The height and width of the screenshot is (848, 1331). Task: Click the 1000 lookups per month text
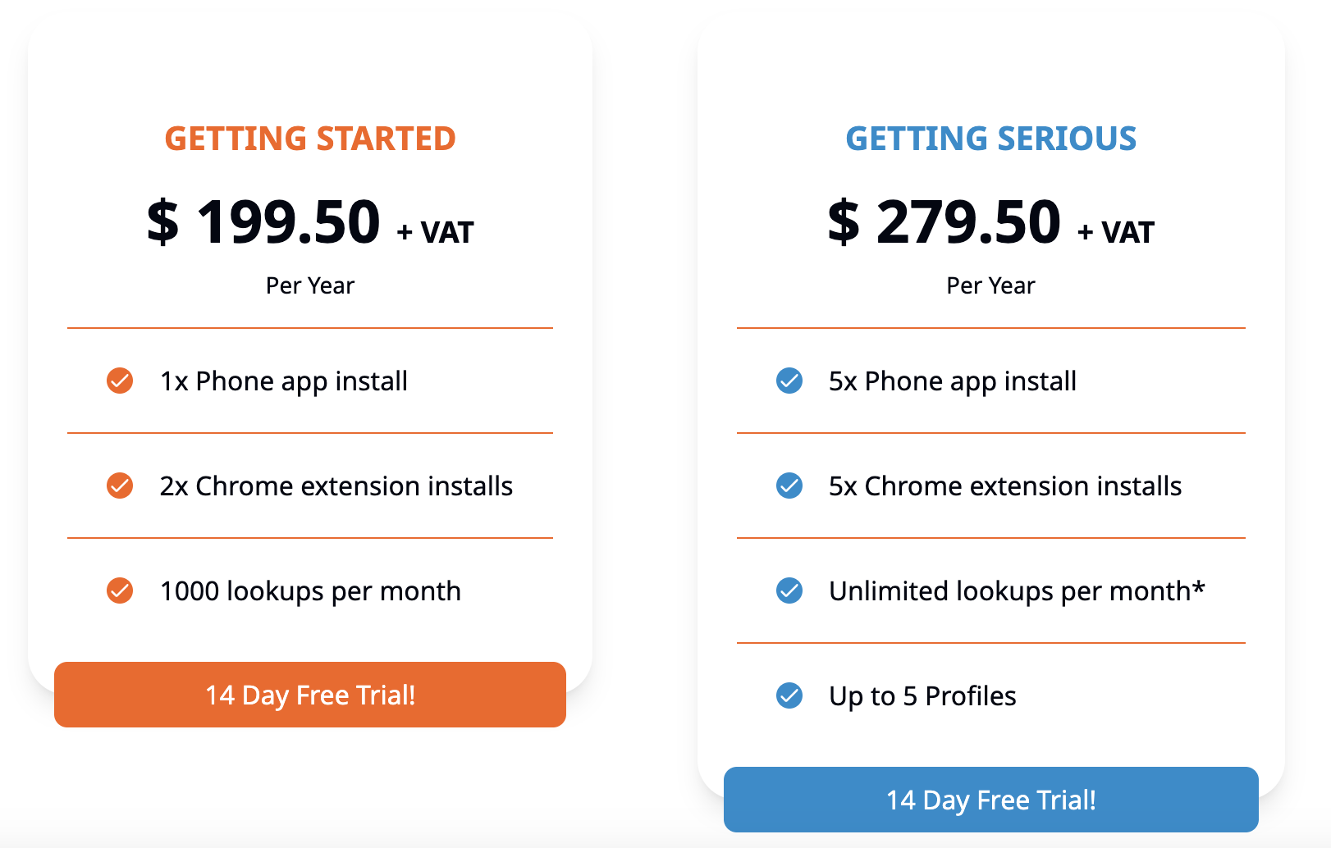point(310,591)
